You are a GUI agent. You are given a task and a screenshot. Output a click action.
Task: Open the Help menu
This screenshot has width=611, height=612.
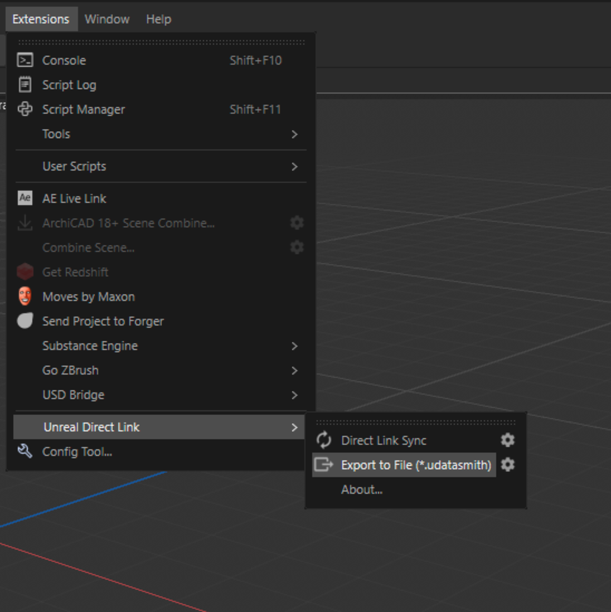[x=158, y=19]
